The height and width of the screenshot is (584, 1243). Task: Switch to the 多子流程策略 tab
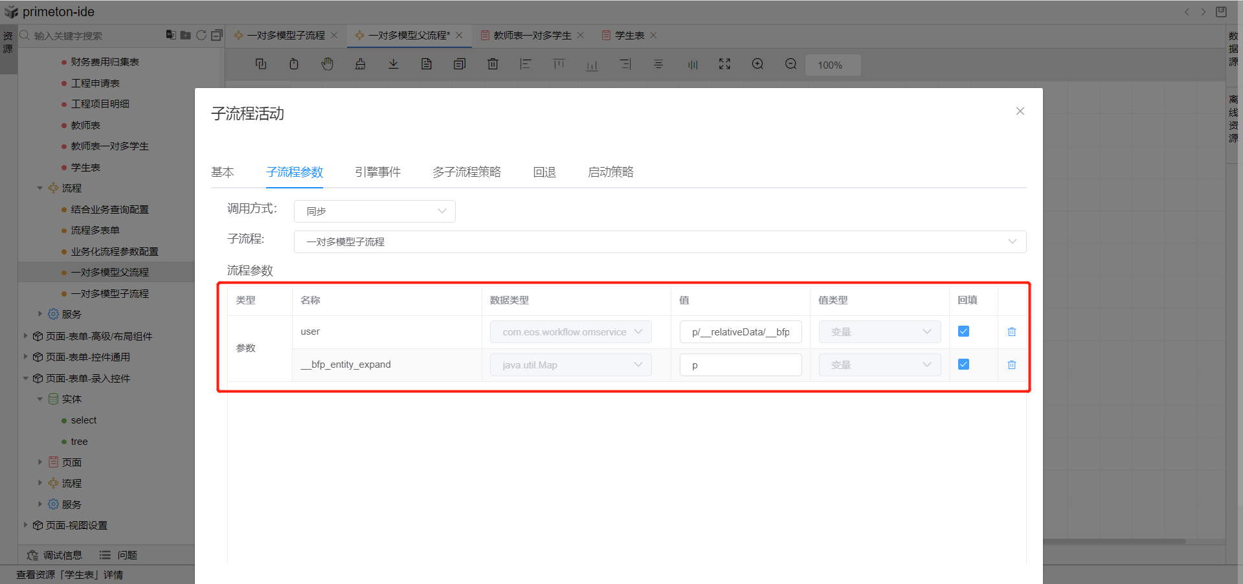pos(466,172)
